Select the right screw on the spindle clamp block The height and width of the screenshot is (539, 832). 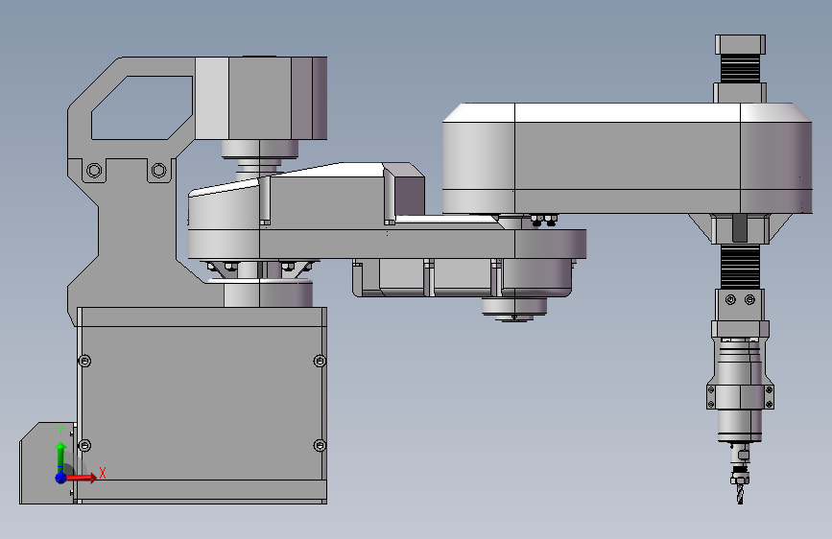[749, 300]
